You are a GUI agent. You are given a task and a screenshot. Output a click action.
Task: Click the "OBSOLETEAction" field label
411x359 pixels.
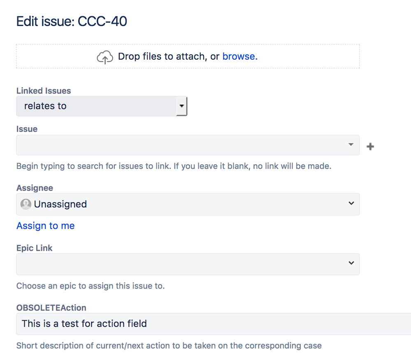pyautogui.click(x=51, y=308)
